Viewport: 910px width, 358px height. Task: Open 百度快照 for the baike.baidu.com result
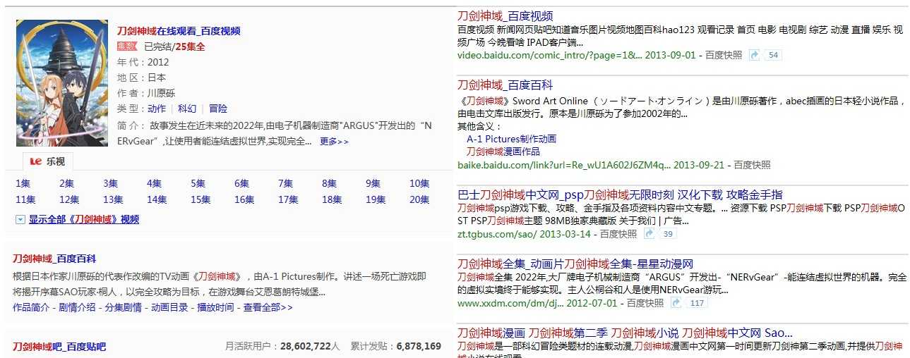coord(752,165)
